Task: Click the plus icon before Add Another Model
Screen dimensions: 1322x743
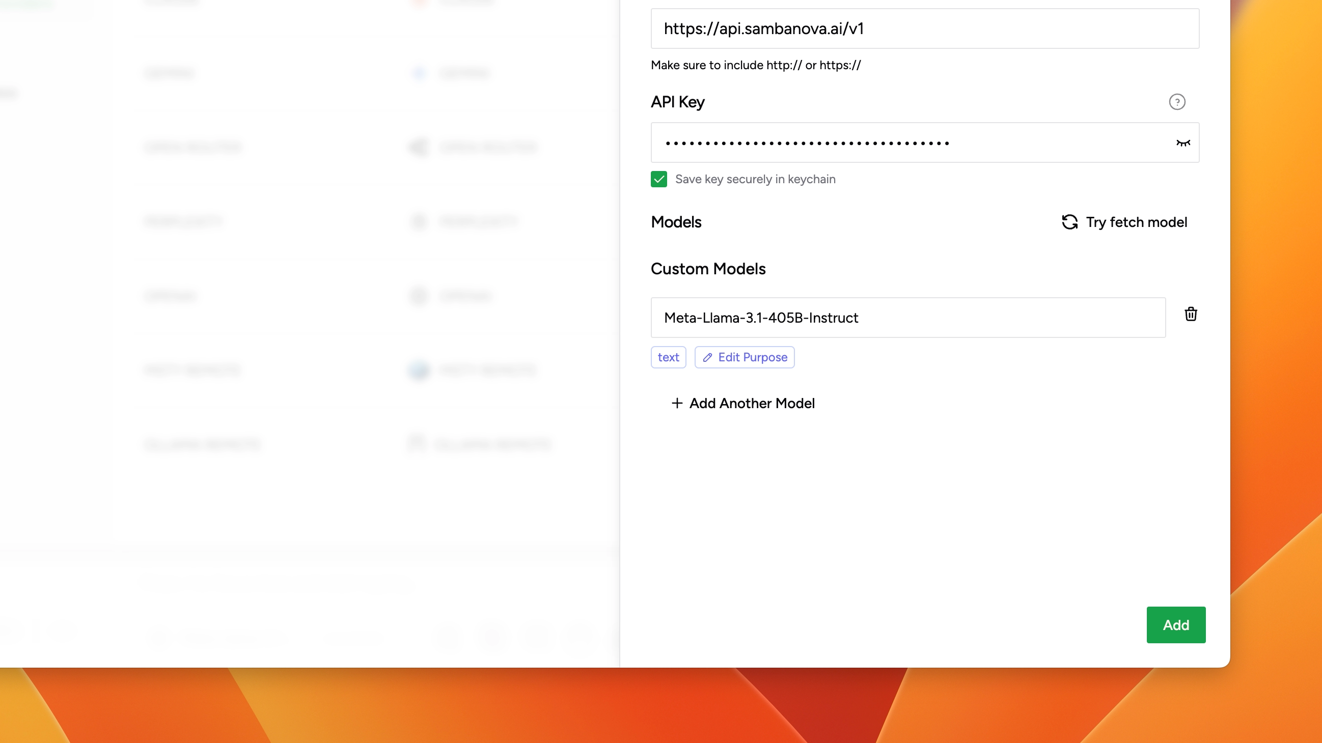Action: 677,403
